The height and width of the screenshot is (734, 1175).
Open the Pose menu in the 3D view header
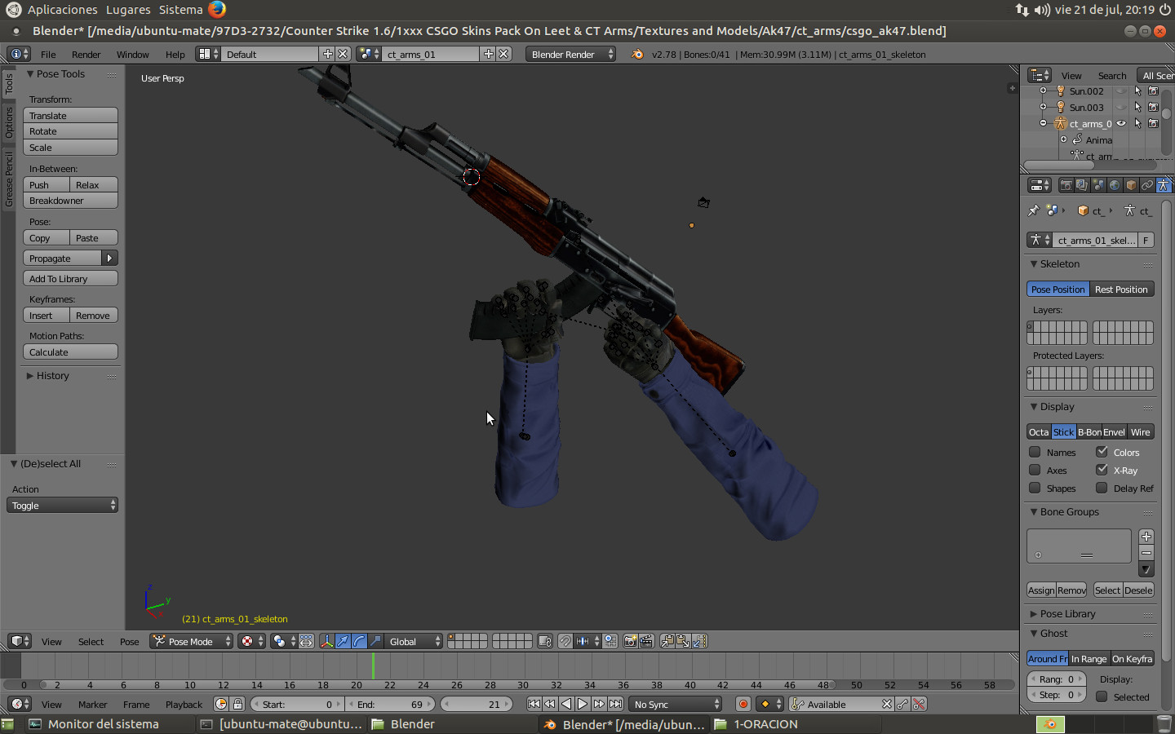[x=129, y=642]
